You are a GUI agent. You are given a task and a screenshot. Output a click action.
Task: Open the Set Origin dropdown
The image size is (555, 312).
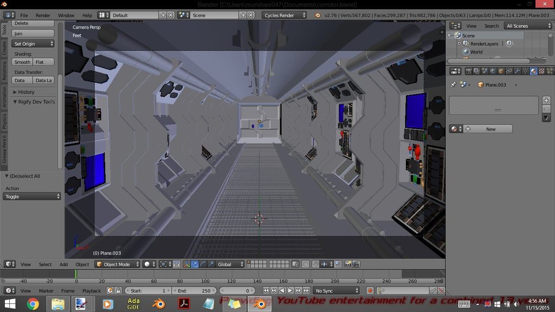pos(33,43)
